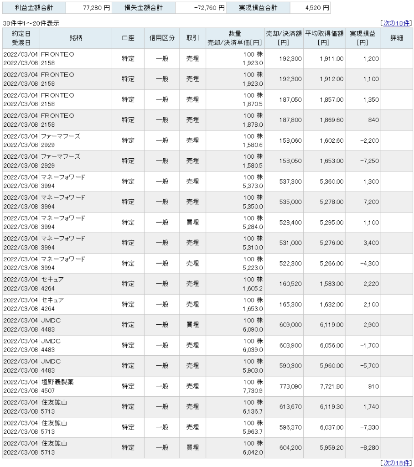Select quantity cell 100 株 7,730.9
Viewport: 414px width, 467px height.
(x=235, y=386)
